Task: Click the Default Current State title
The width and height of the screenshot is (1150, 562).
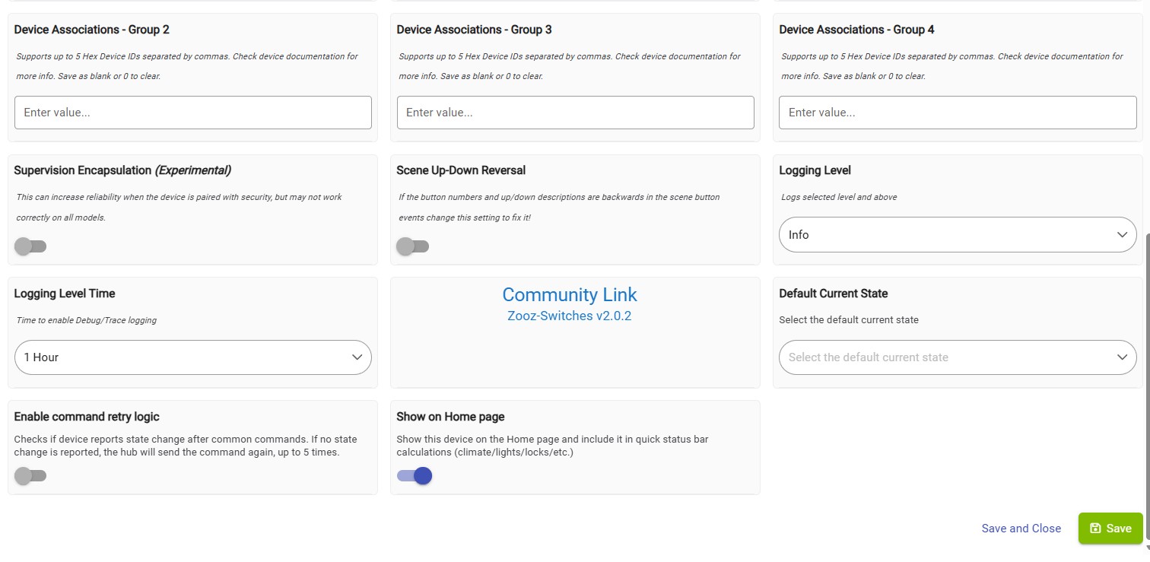Action: tap(834, 294)
